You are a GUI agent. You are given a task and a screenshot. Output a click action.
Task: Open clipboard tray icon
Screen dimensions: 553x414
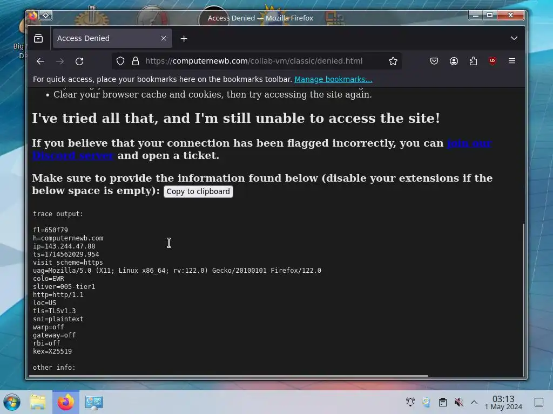click(x=443, y=402)
